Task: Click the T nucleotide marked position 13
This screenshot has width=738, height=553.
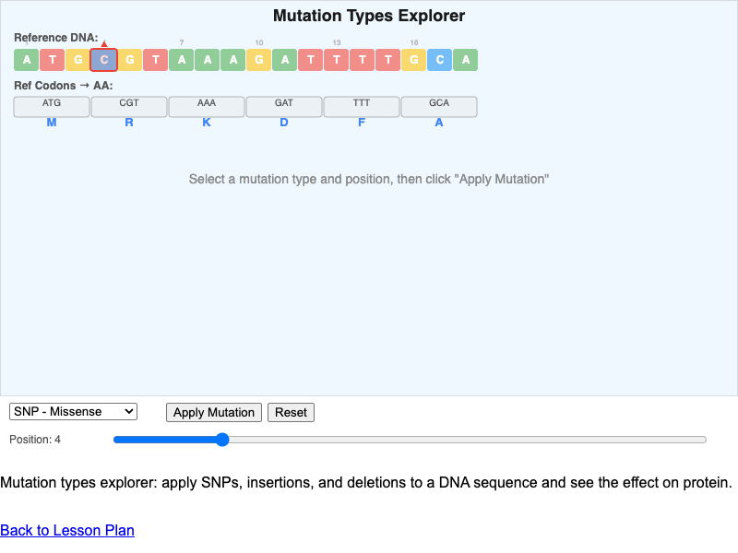Action: coord(337,61)
